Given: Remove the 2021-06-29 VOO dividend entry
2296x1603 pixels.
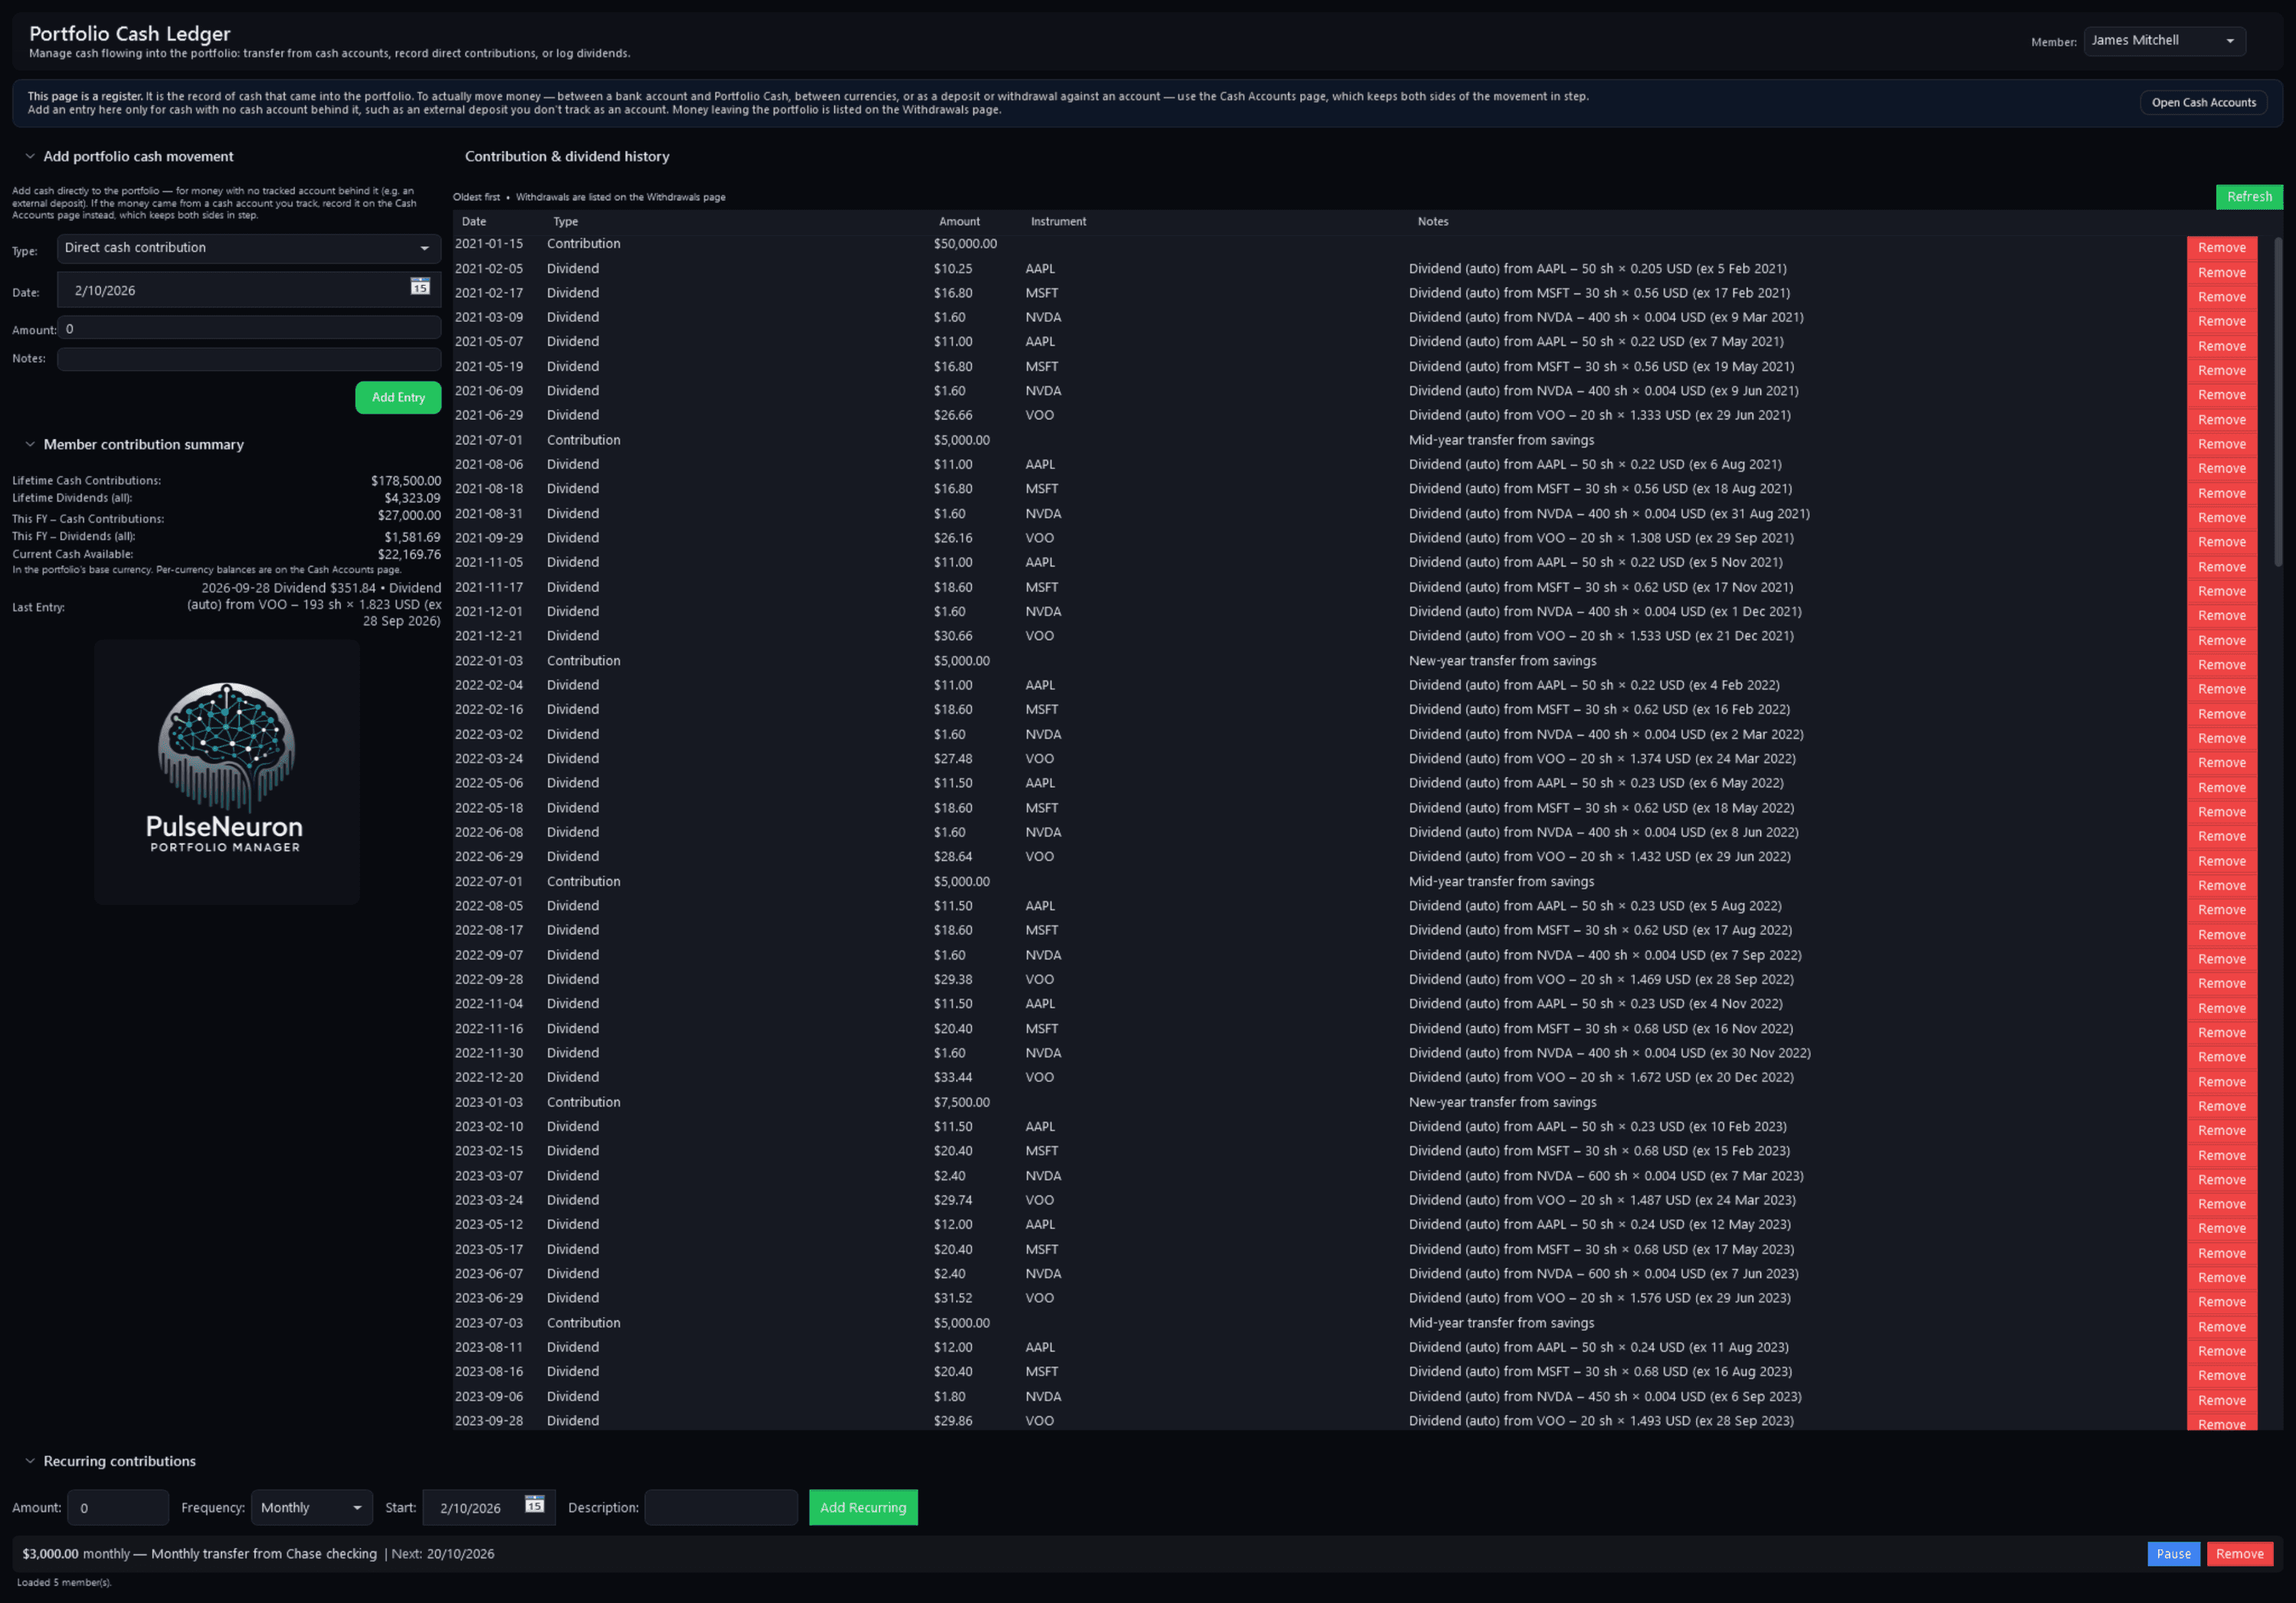Looking at the screenshot, I should 2221,420.
